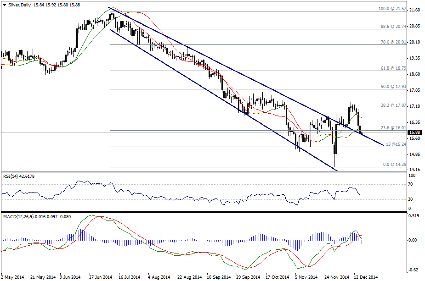Viewport: 425px width, 281px height.
Task: Click the 0.519 value on MACD scale
Action: coord(414,216)
